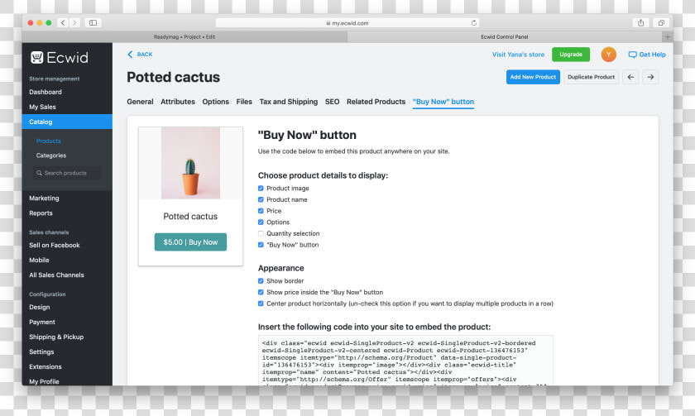Select the "Buy Now" button tab
The height and width of the screenshot is (416, 695).
(x=443, y=102)
